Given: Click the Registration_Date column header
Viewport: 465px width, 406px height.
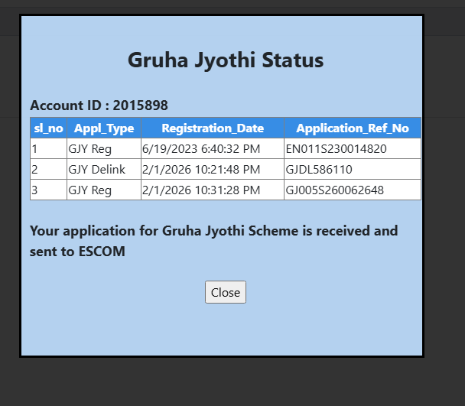Looking at the screenshot, I should (x=213, y=128).
